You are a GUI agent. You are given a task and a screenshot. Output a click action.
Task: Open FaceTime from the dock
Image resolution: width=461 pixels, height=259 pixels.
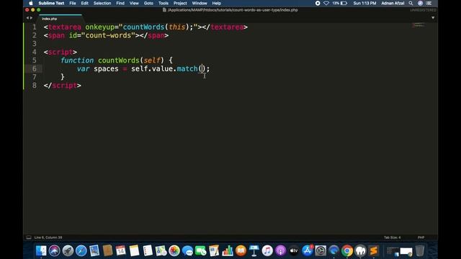(x=201, y=251)
